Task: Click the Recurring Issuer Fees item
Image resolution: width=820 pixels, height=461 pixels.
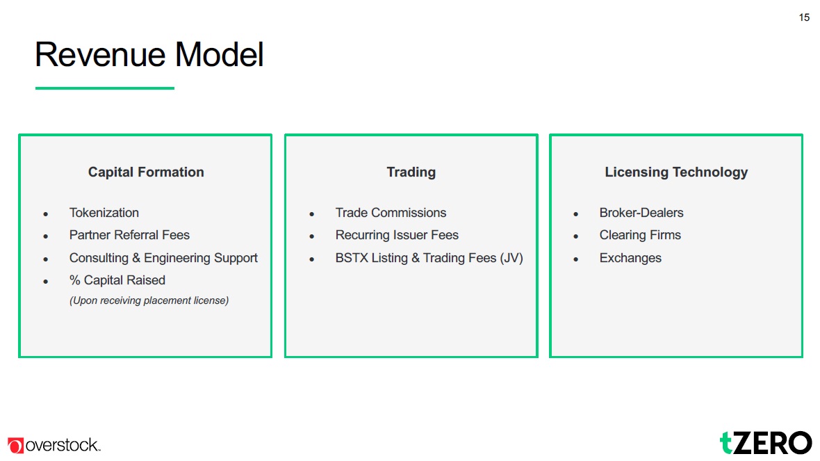Action: [397, 235]
